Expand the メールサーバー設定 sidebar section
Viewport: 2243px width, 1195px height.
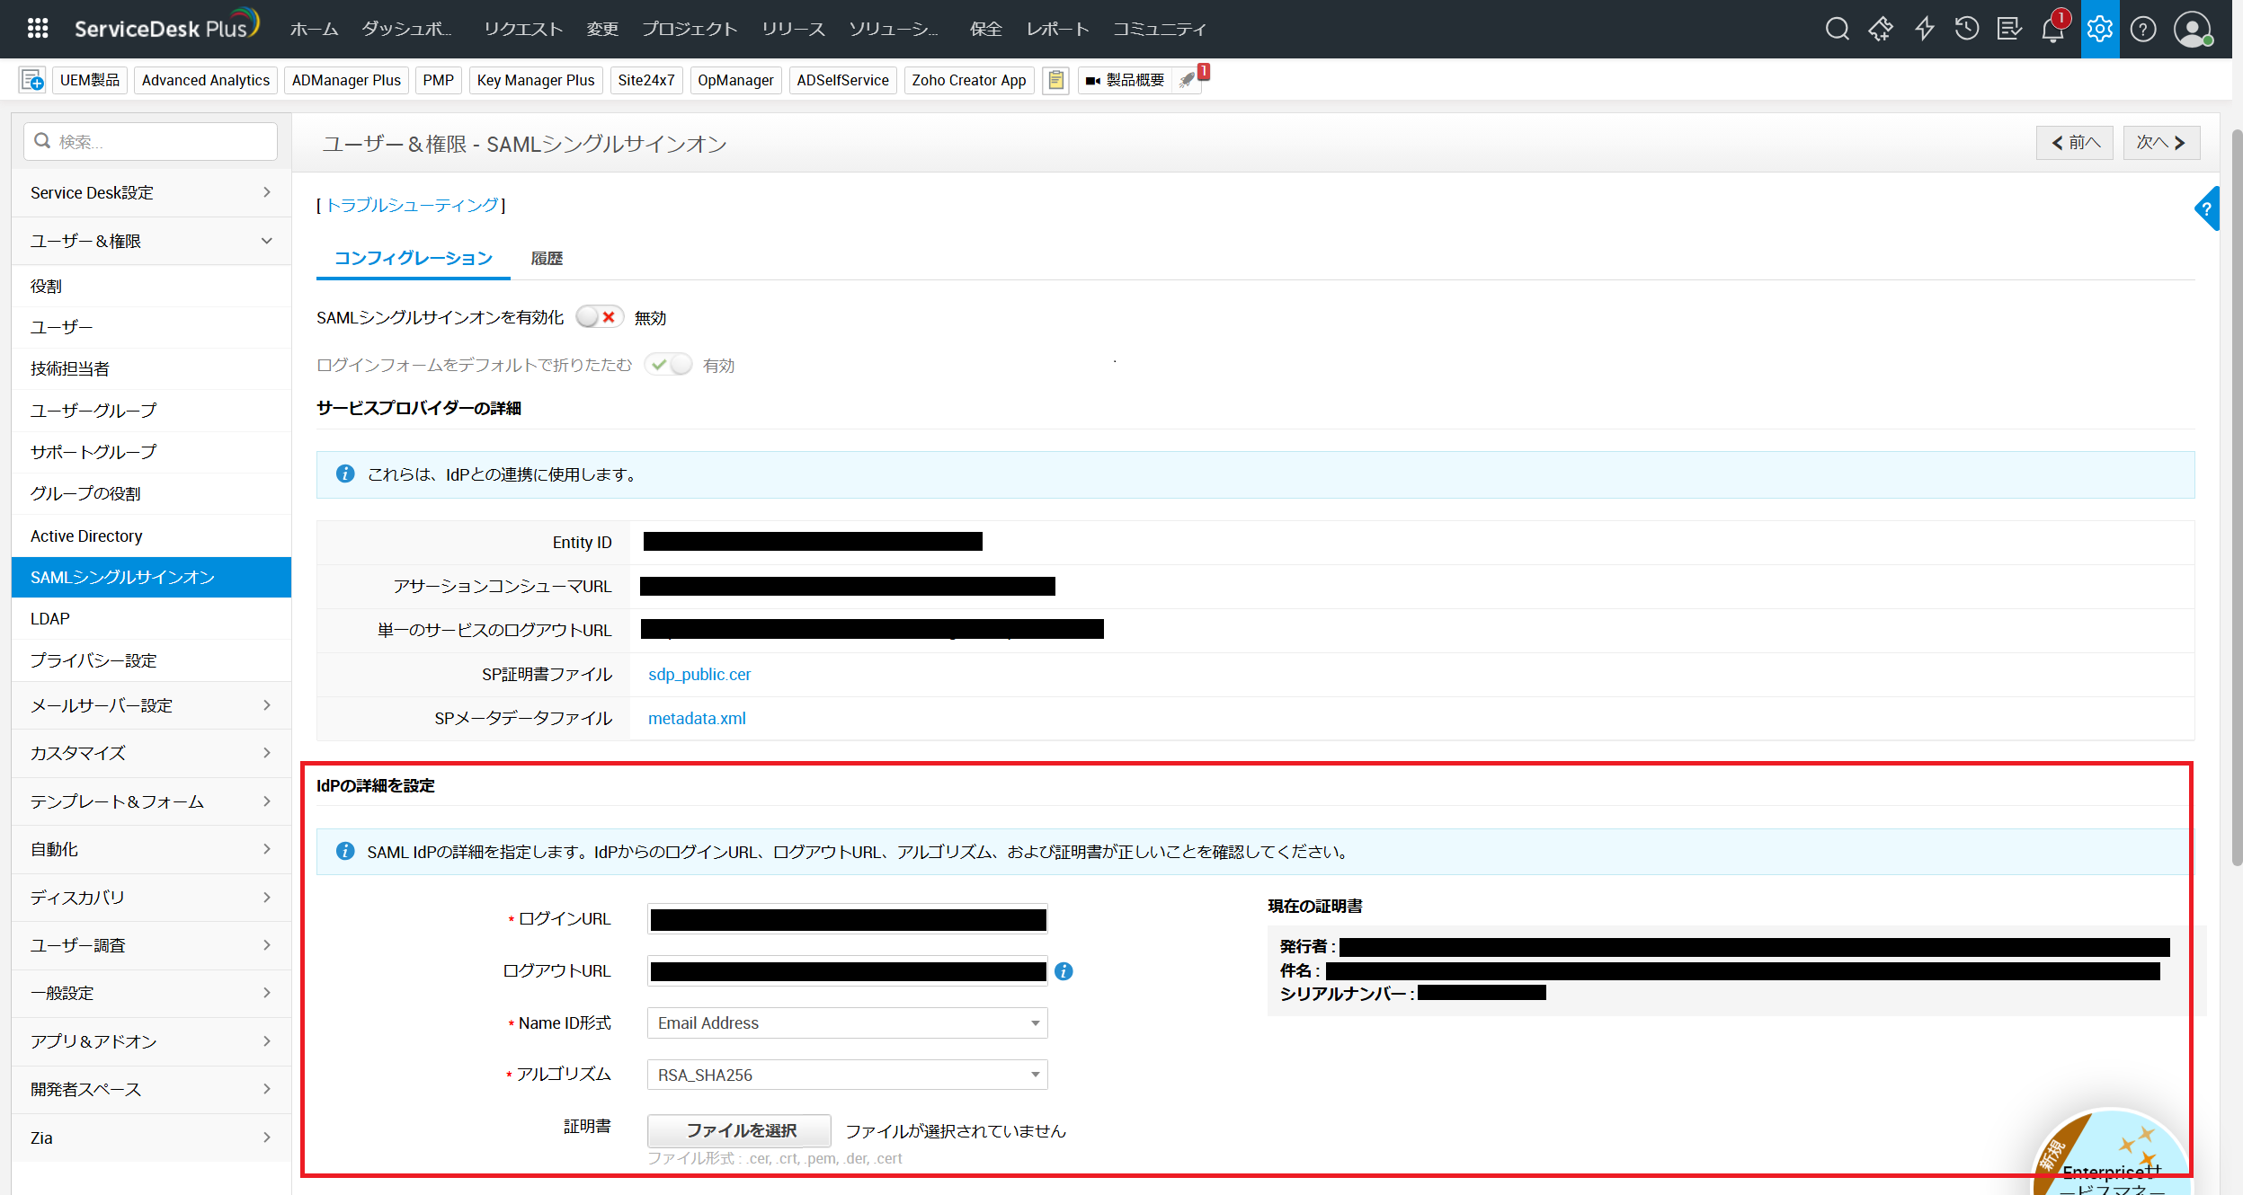click(150, 705)
